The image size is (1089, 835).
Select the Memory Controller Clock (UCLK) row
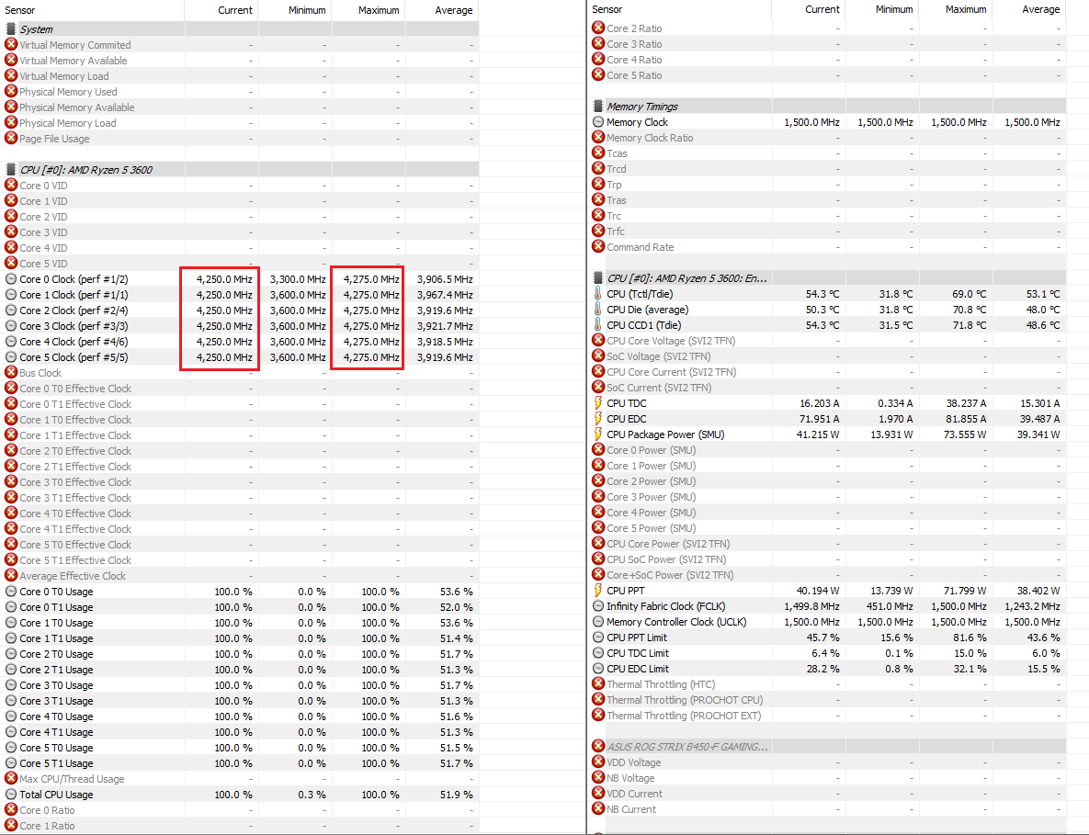coord(676,622)
